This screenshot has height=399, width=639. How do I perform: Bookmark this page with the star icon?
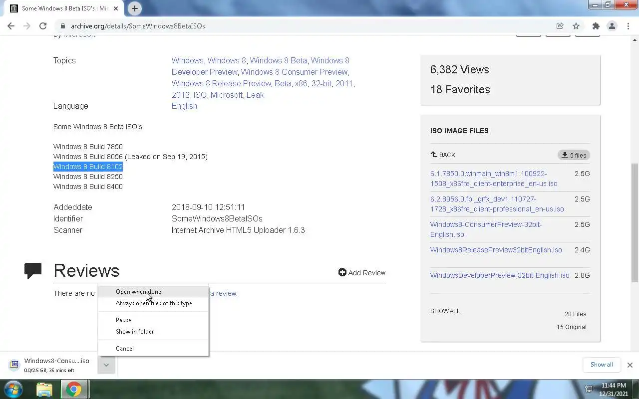(576, 26)
